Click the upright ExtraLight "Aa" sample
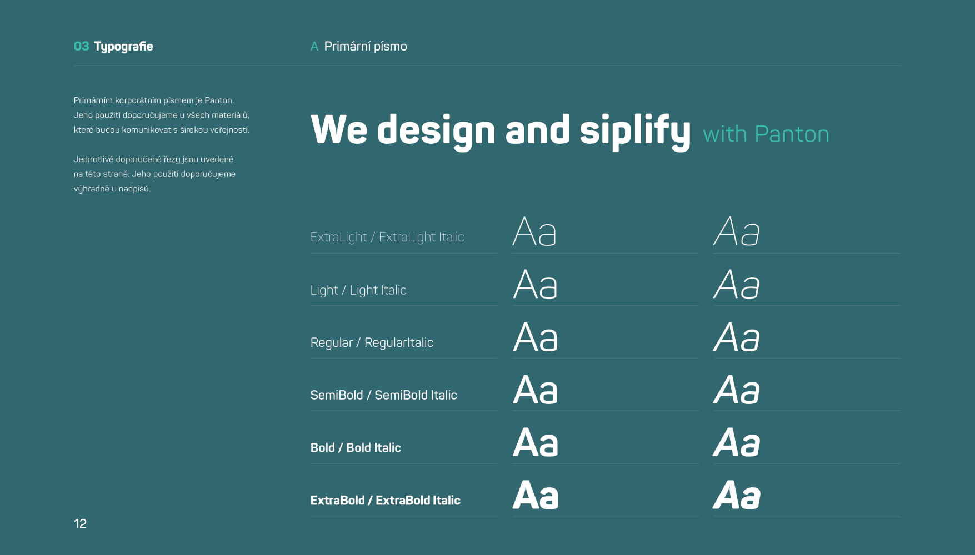This screenshot has height=555, width=975. pos(534,232)
